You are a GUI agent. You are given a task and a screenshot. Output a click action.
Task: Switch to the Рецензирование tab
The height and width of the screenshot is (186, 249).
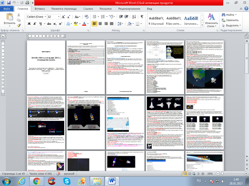coord(129,9)
